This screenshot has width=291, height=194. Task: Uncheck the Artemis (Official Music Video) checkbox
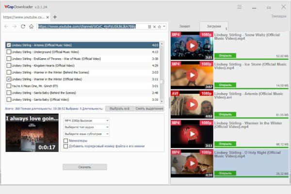9,45
